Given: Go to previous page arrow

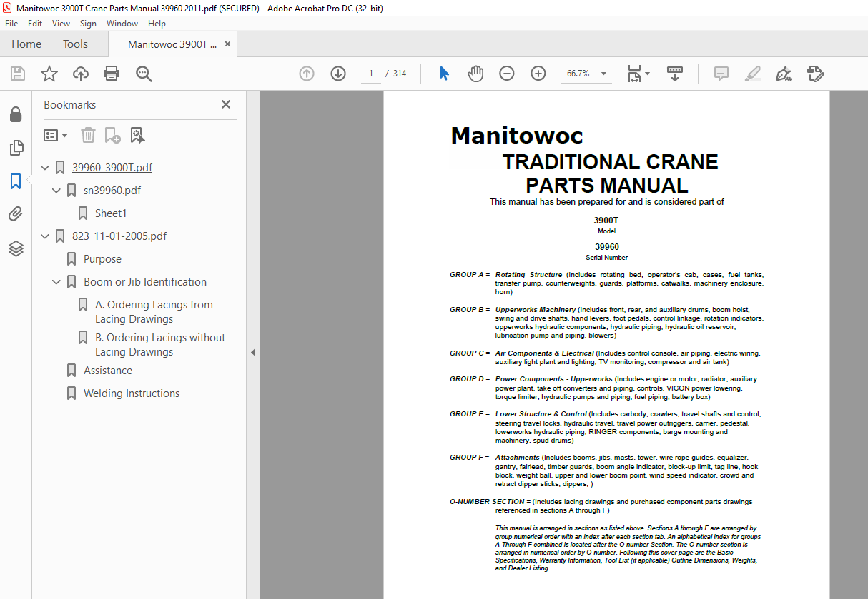Looking at the screenshot, I should 307,74.
